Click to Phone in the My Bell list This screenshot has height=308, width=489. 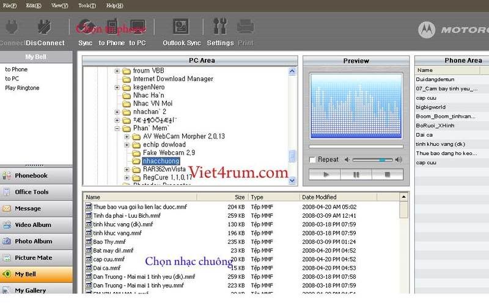coord(17,70)
